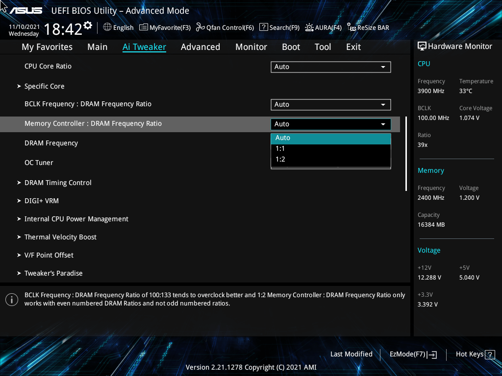Click the globe language icon
Image resolution: width=502 pixels, height=376 pixels.
[x=107, y=27]
